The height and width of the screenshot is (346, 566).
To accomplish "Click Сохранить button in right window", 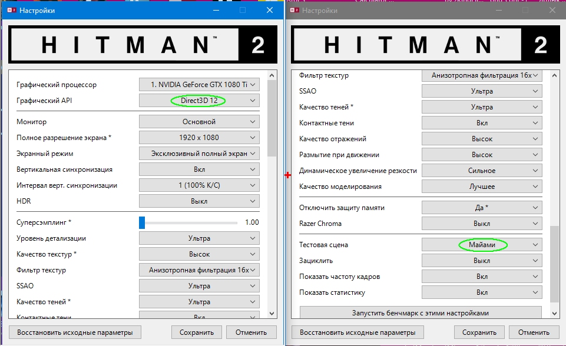I will click(479, 332).
